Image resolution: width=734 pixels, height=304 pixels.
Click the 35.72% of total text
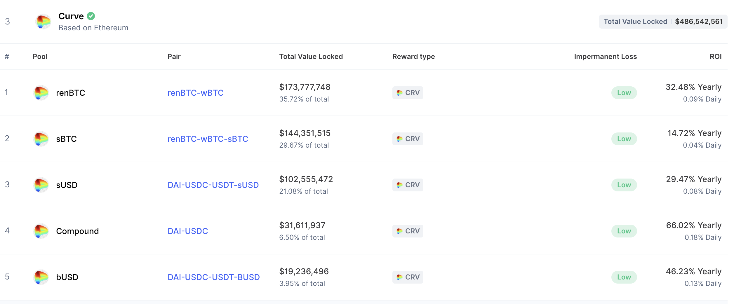pyautogui.click(x=304, y=99)
